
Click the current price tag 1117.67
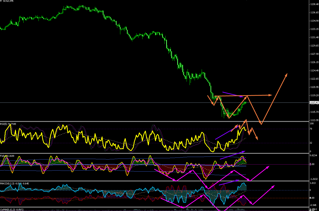314,102
